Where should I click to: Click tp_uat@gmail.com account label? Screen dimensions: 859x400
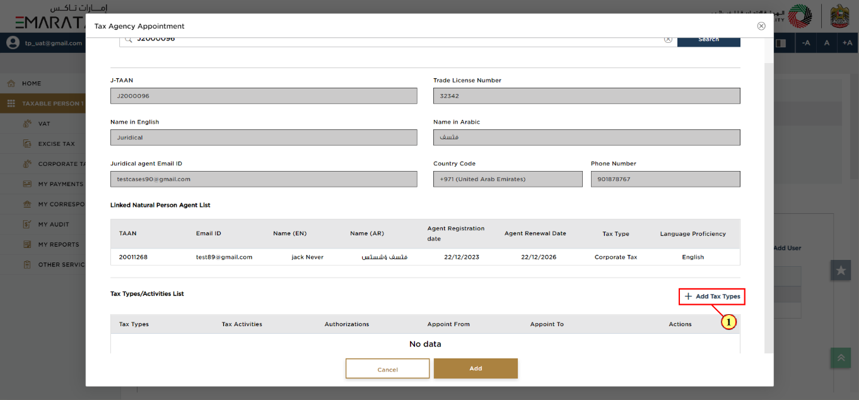[54, 43]
